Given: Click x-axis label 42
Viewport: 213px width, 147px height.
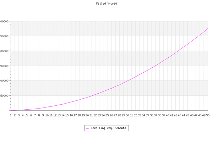Looking at the screenshot, I should pos(175,115).
